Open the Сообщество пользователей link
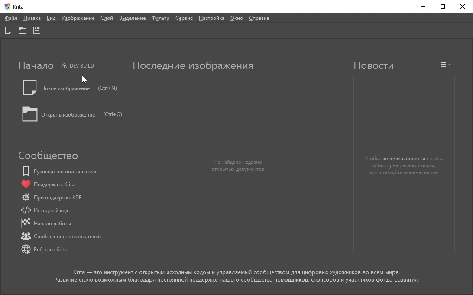Screen dimensions: 473x295 [67, 236]
